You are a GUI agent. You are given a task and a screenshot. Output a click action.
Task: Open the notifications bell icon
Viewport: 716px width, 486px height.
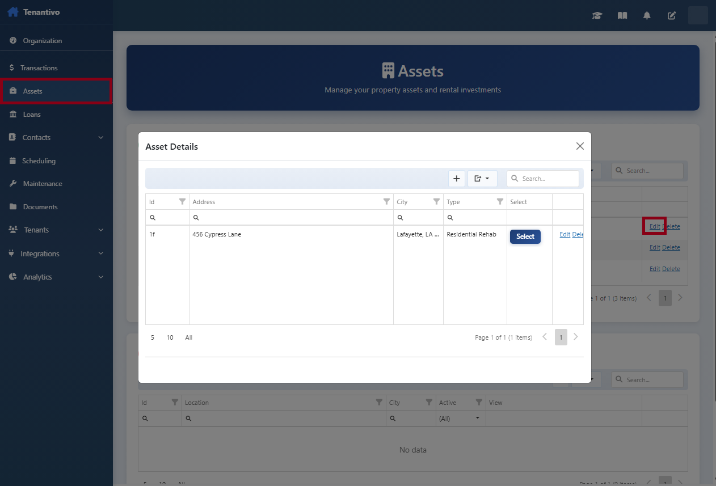[x=647, y=15]
